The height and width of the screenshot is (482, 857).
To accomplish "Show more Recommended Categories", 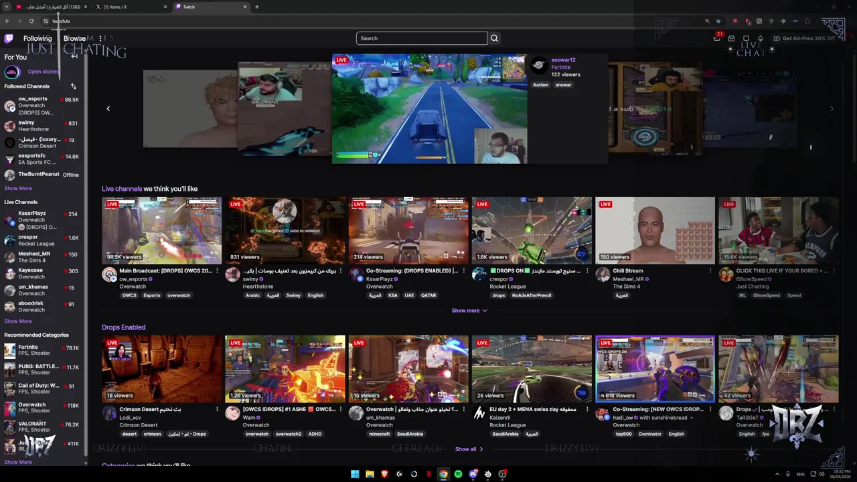I will pos(18,462).
